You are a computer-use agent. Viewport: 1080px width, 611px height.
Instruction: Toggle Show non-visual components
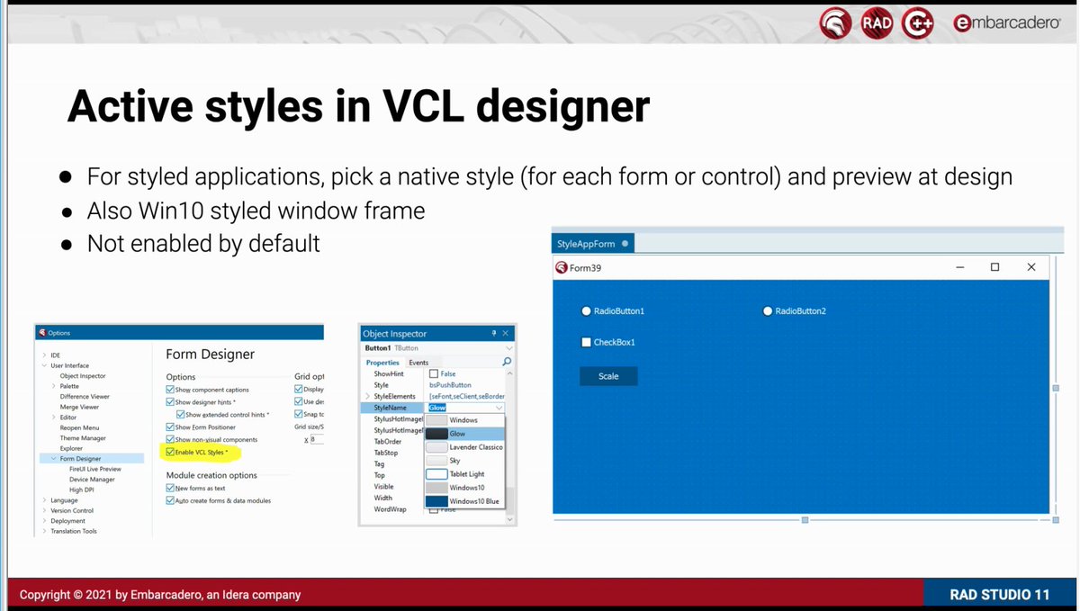coord(171,439)
